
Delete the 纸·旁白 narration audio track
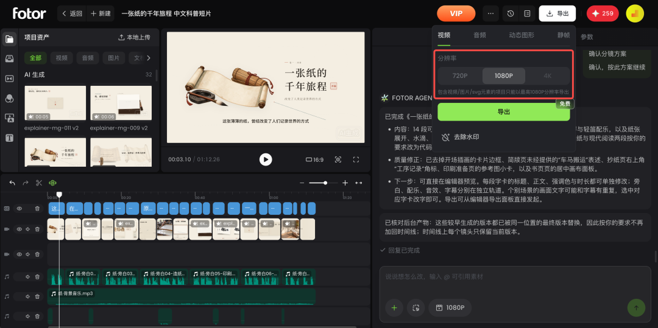(x=37, y=277)
